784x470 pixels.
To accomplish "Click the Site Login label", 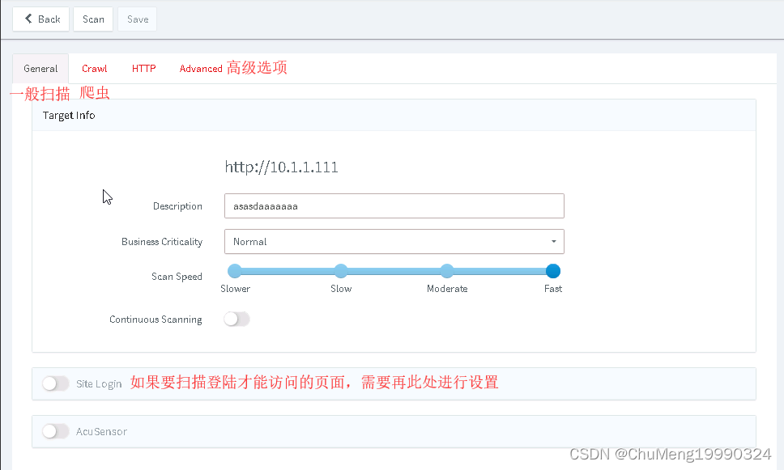I will (99, 383).
